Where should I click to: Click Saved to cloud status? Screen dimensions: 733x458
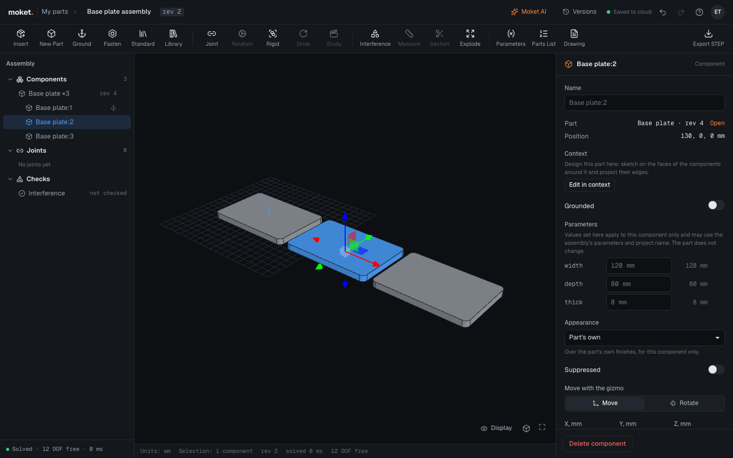tap(629, 12)
